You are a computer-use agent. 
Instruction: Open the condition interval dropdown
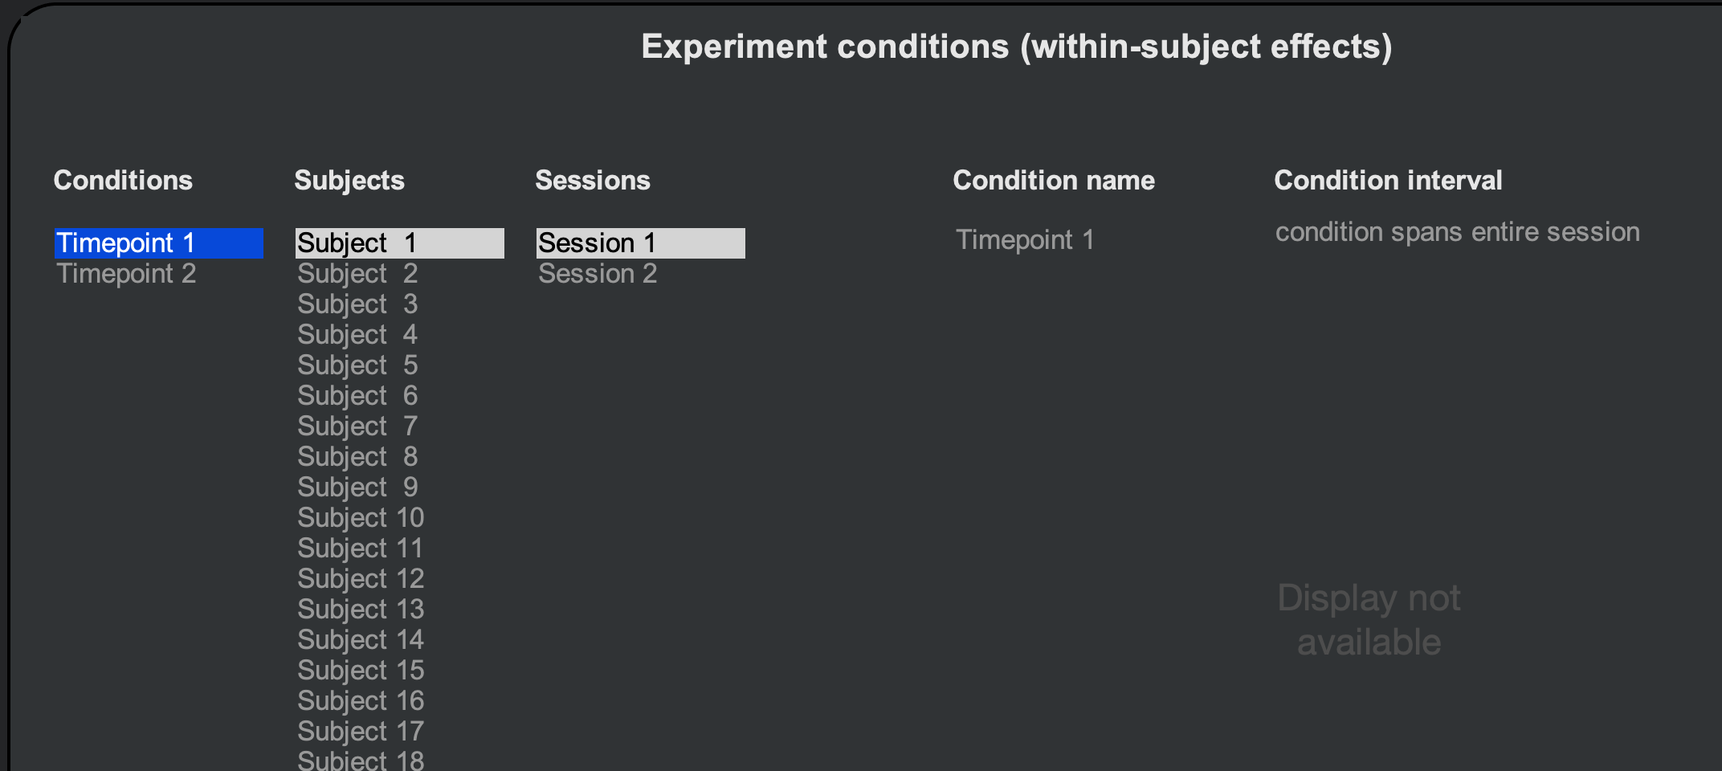pos(1457,232)
